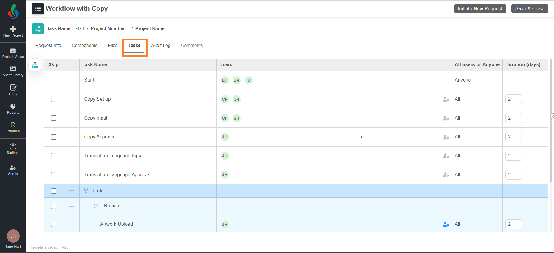Assign users icon for Translation Language Approval

click(x=446, y=175)
